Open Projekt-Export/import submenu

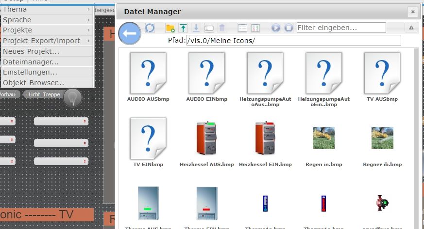[x=47, y=41]
